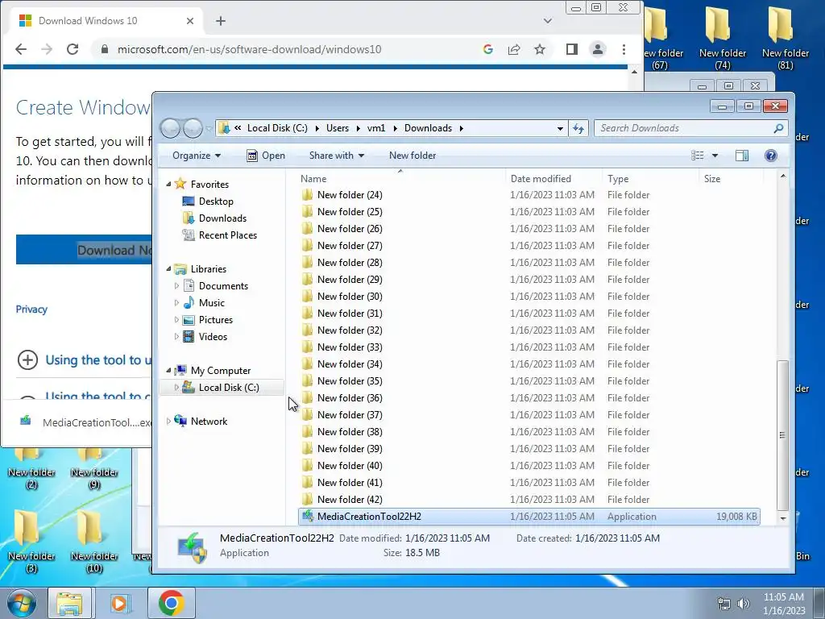Image resolution: width=825 pixels, height=619 pixels.
Task: Open view options dropdown arrow
Action: click(x=715, y=156)
